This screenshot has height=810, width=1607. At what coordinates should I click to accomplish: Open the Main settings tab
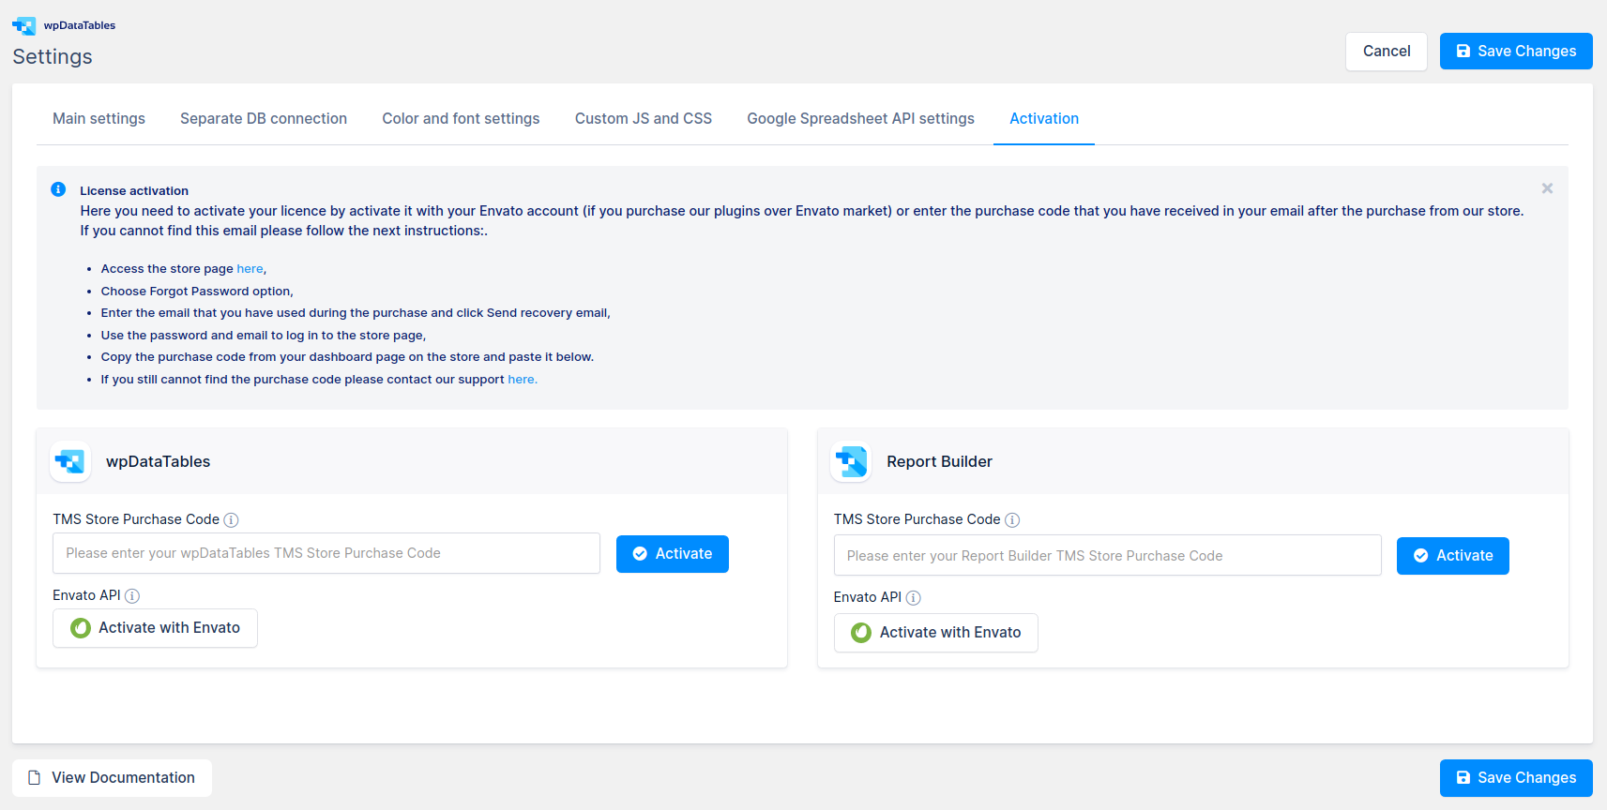pyautogui.click(x=99, y=118)
